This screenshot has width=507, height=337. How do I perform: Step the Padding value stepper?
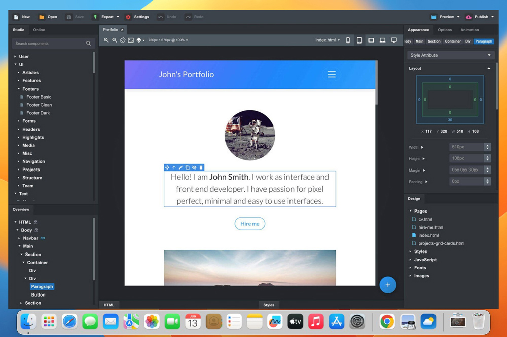[x=487, y=182]
